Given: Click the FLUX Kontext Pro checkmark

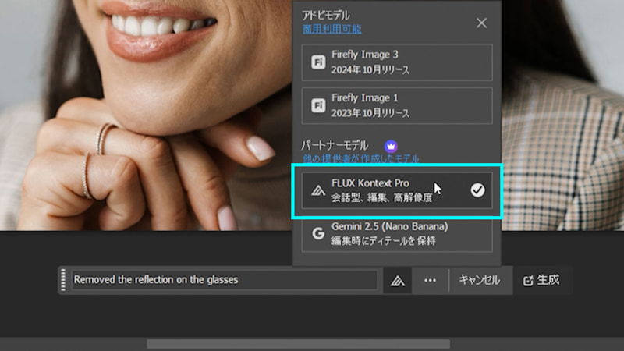Looking at the screenshot, I should [x=477, y=190].
